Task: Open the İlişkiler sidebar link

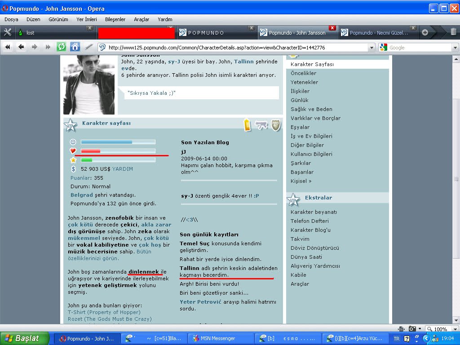Action: pyautogui.click(x=300, y=91)
